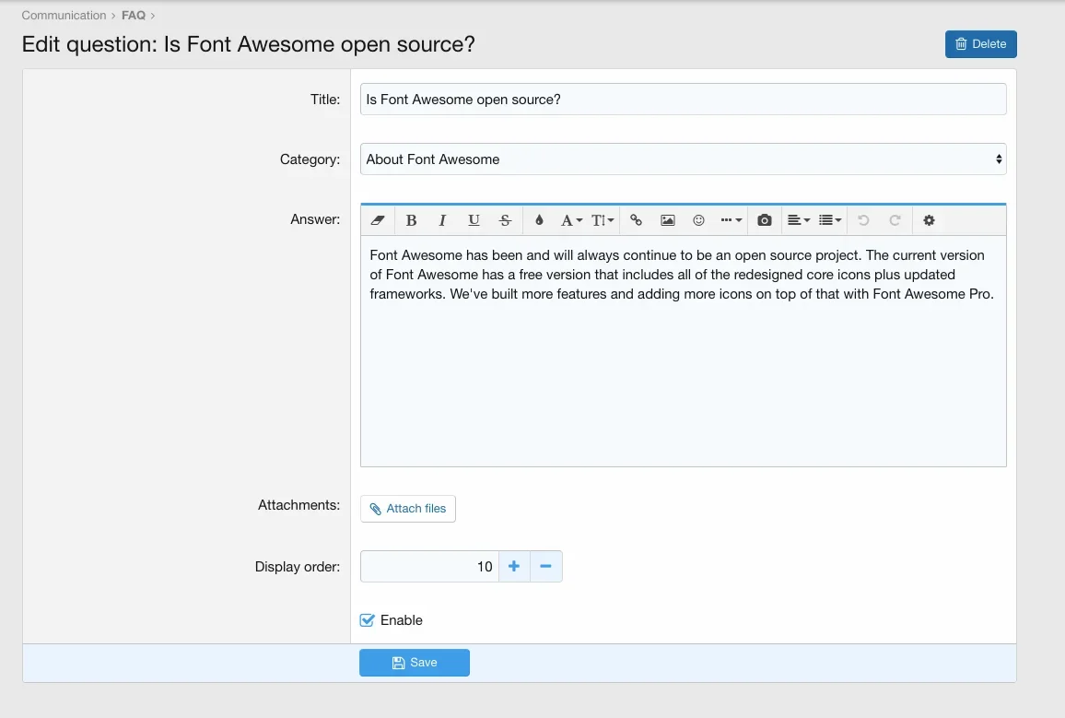The image size is (1065, 718).
Task: Click the eraser remove formatting icon
Action: [377, 220]
